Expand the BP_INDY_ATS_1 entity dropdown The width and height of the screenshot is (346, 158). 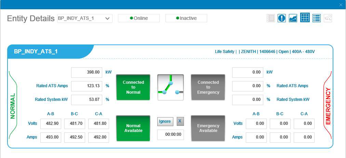point(107,18)
